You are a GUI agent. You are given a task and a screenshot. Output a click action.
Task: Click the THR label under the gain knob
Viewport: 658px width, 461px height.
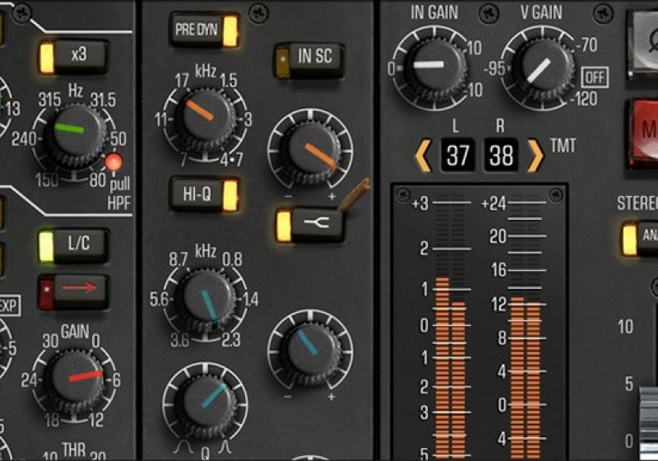74,450
